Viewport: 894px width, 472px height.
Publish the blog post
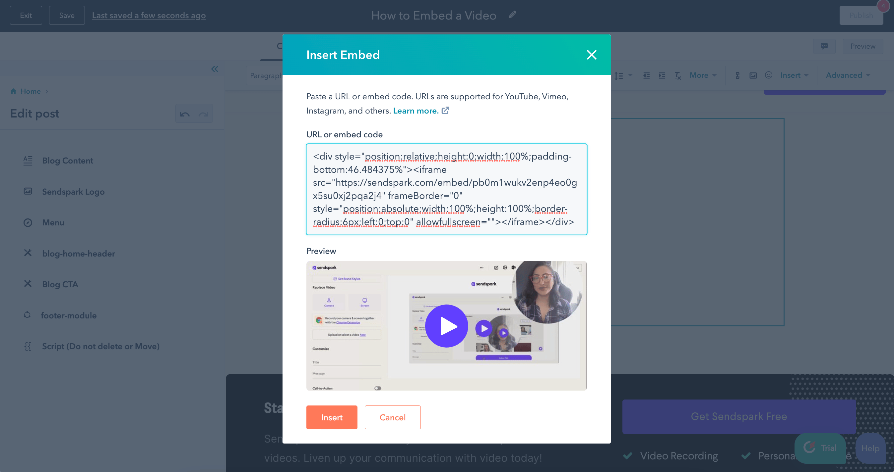[x=861, y=15]
